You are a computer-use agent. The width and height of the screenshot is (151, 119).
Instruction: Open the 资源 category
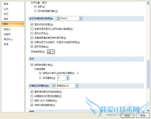[x=6, y=44]
